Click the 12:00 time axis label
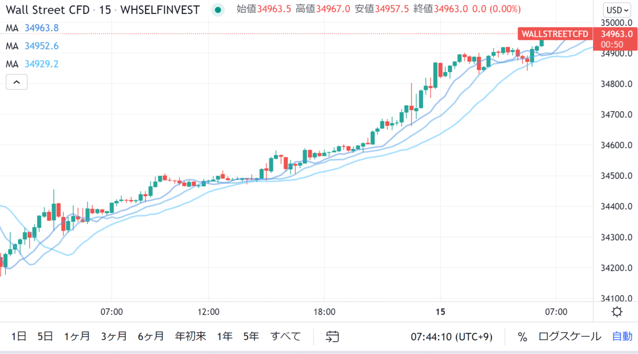 coord(208,312)
